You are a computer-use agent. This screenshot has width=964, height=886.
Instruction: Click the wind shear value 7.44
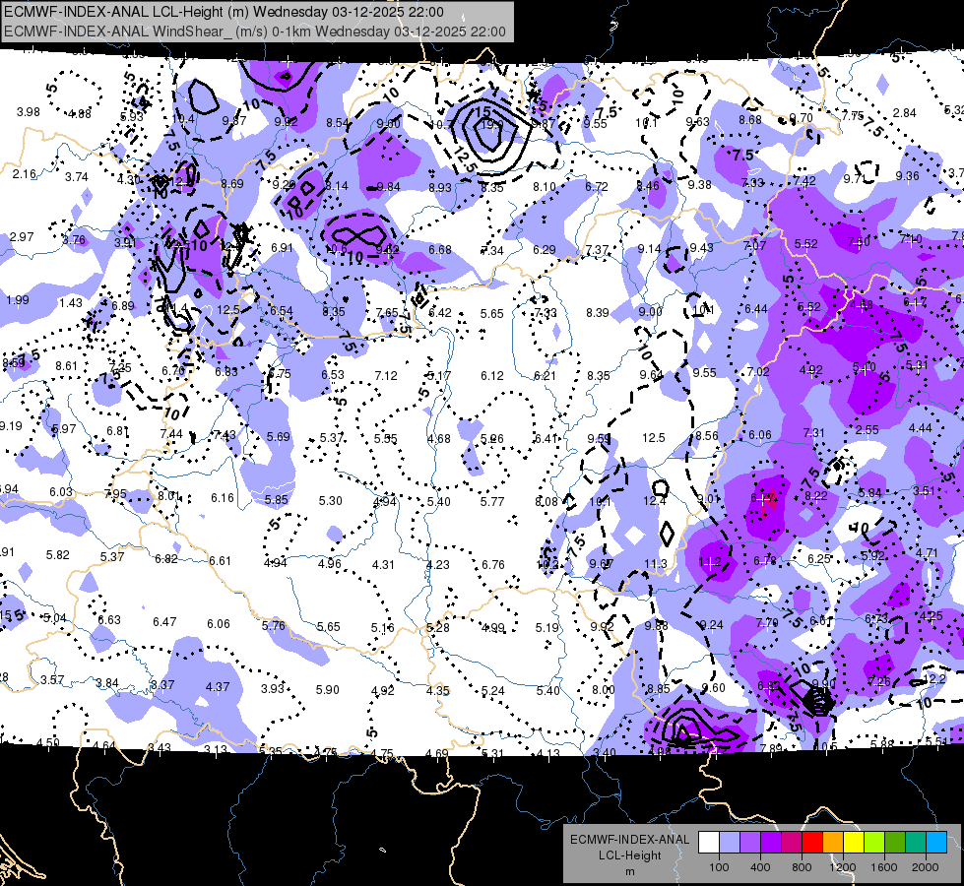(171, 433)
